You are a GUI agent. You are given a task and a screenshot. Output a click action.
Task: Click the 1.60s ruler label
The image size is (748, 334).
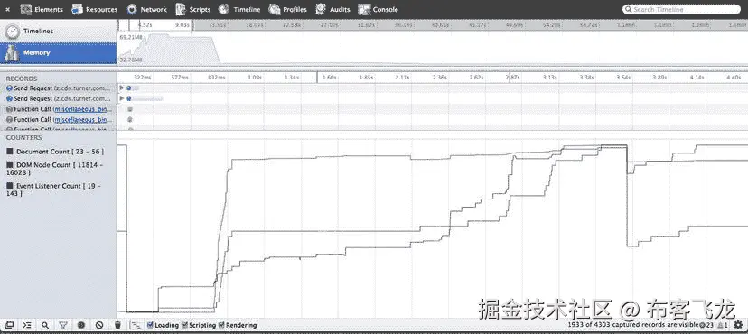[329, 78]
